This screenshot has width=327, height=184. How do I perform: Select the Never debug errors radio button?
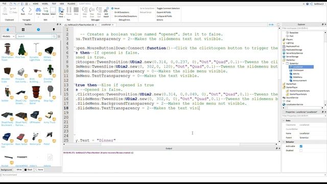pyautogui.click(x=112, y=8)
